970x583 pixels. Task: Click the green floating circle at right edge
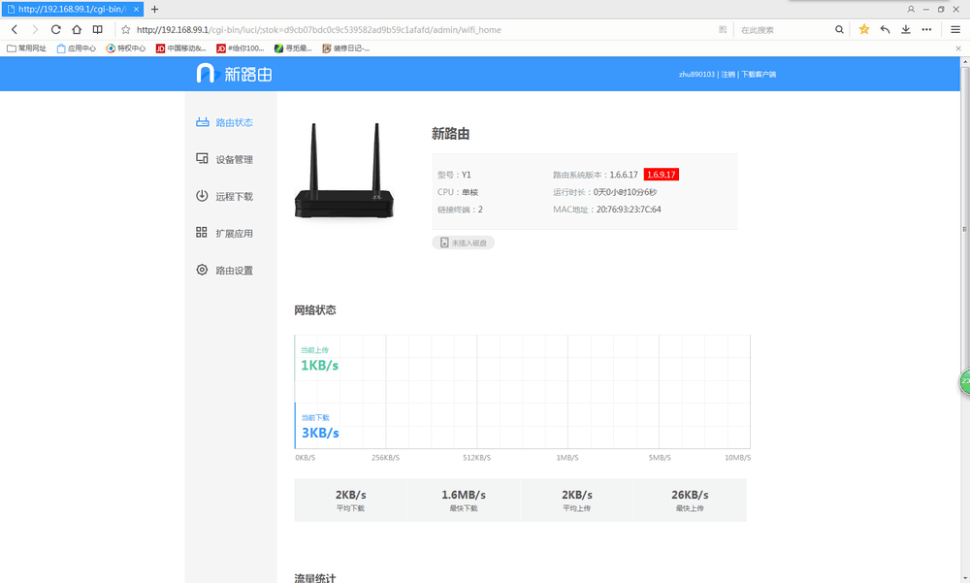coord(964,381)
